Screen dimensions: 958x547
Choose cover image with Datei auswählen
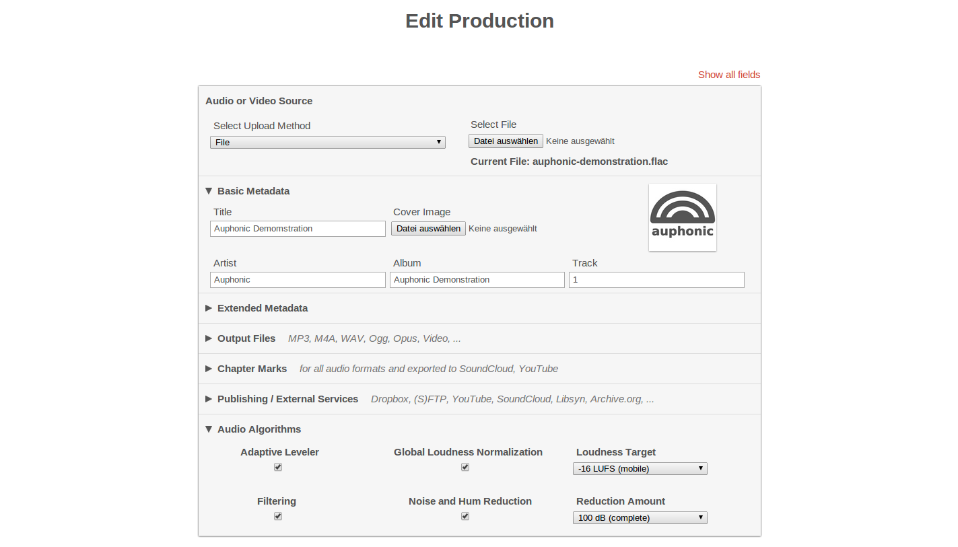click(x=428, y=229)
